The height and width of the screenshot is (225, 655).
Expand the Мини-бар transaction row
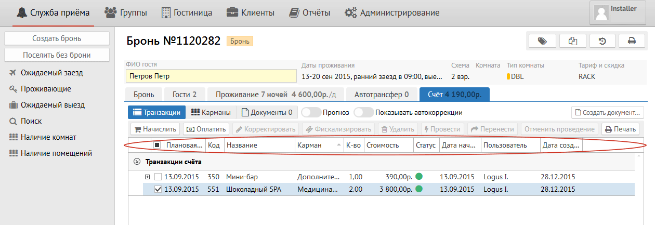pos(147,177)
